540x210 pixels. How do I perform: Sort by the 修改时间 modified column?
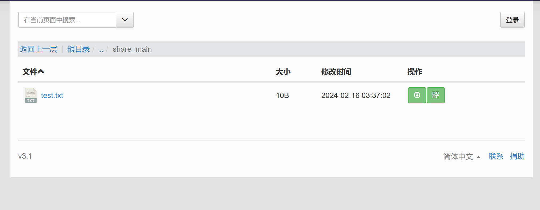336,72
